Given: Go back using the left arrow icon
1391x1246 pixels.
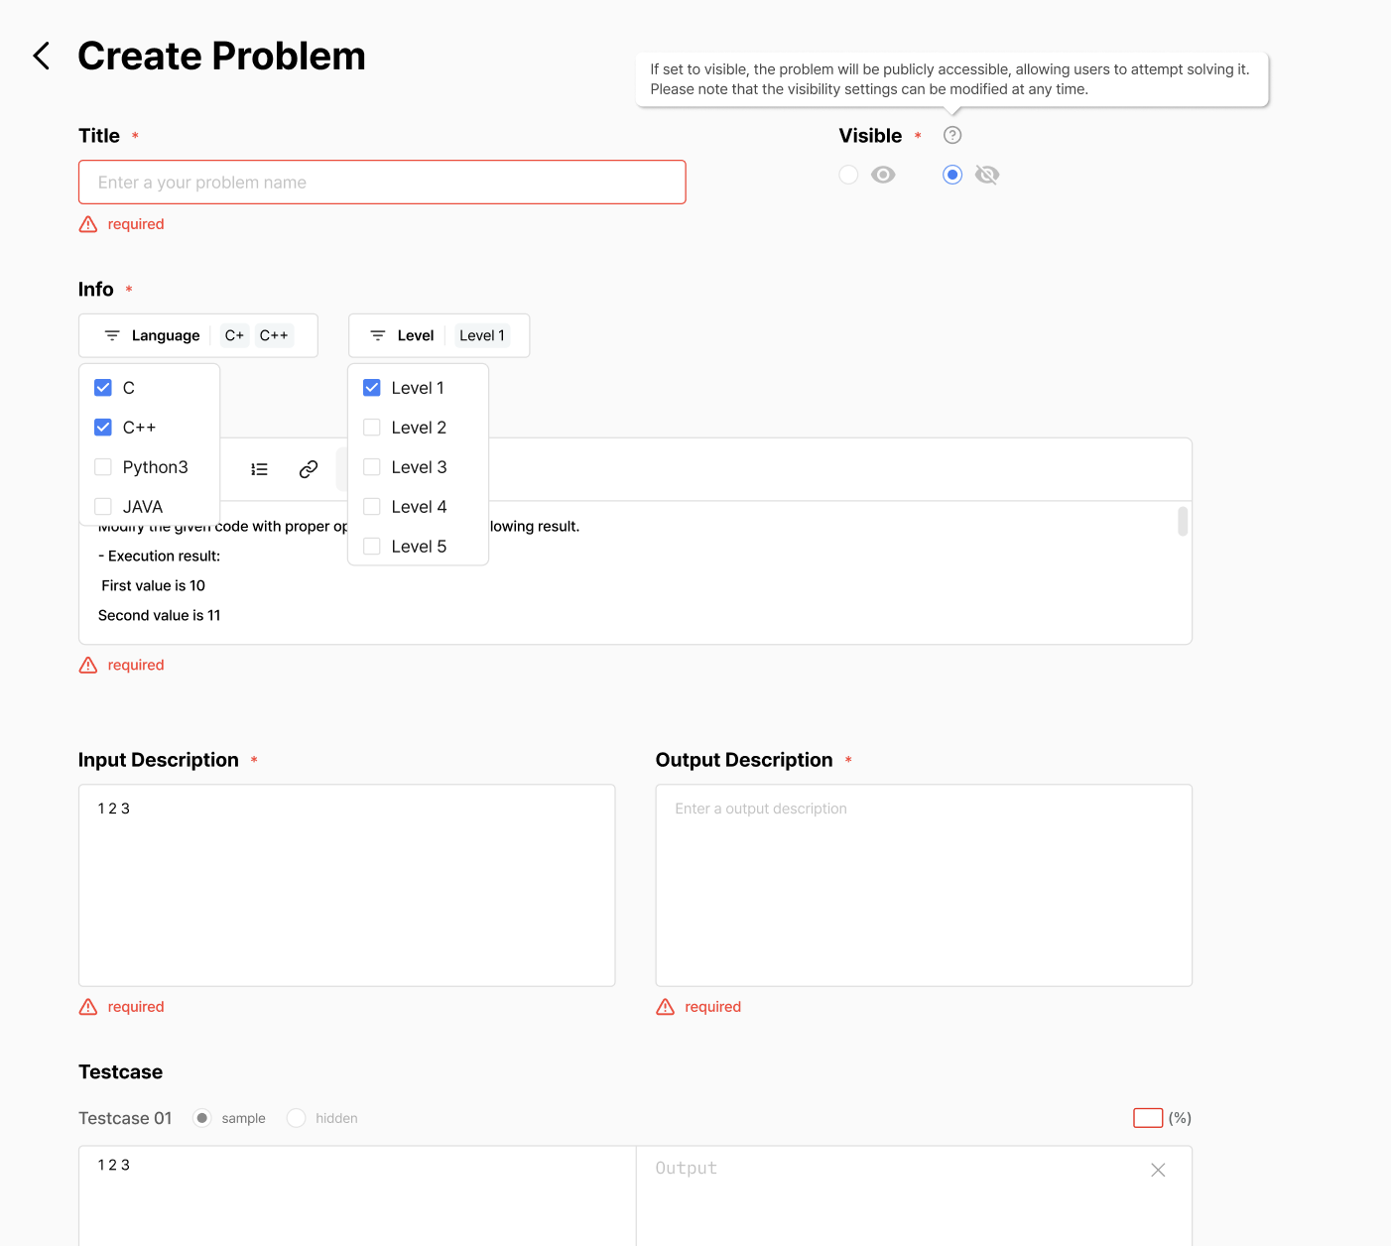Looking at the screenshot, I should (42, 56).
